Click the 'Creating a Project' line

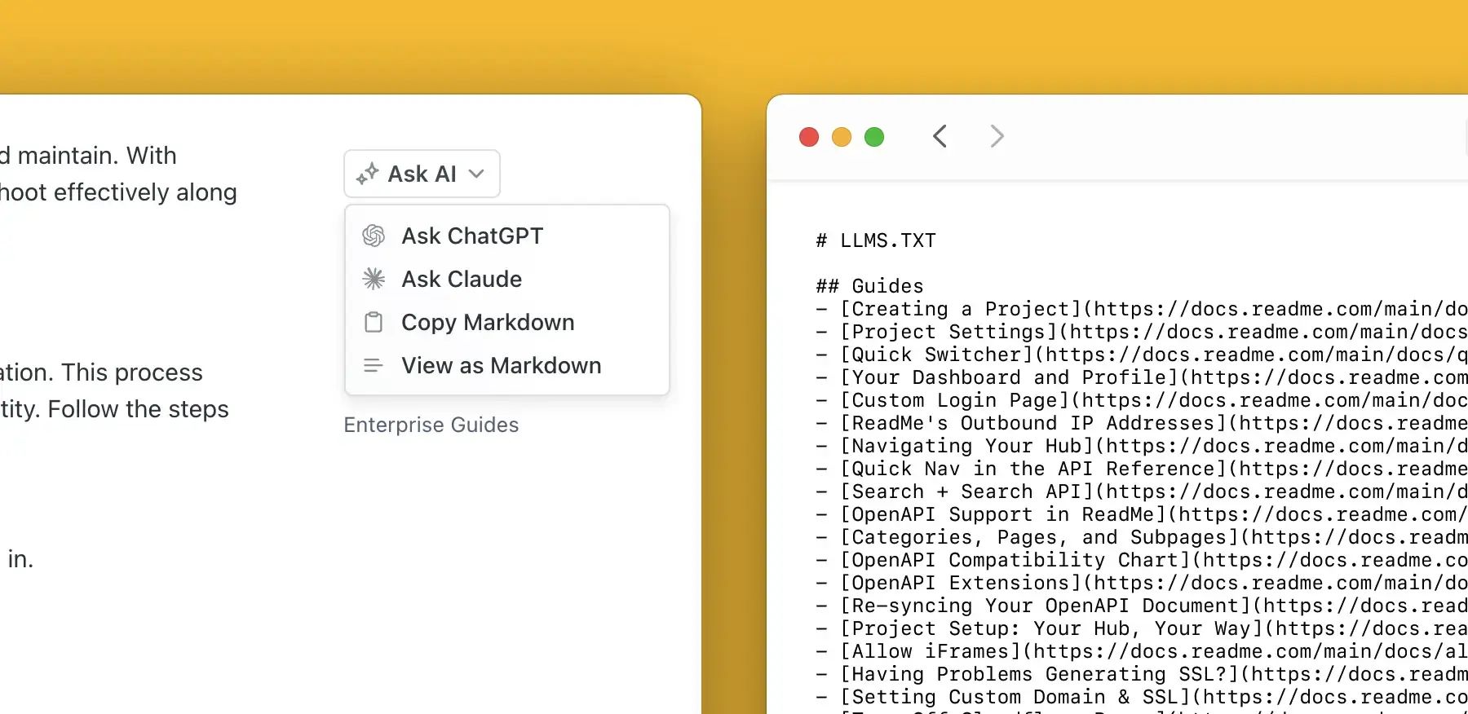click(1142, 309)
